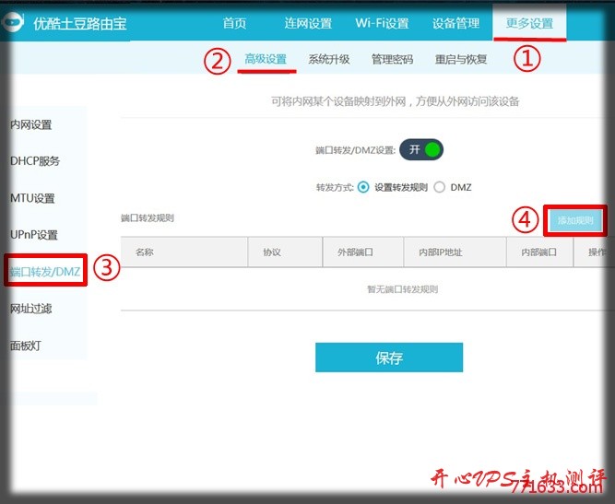Toggle the 端口转发/DMZ设置 switch off
Screen dimensions: 615x504
tap(421, 149)
